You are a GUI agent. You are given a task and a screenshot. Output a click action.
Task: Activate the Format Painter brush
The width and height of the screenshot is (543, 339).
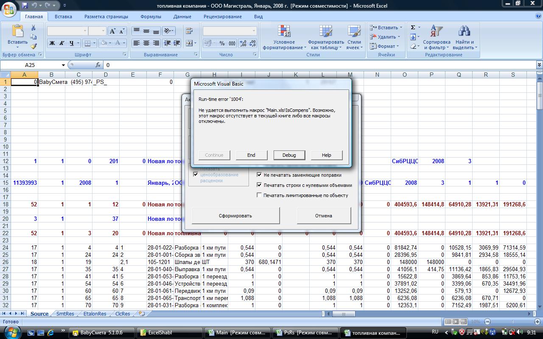[x=34, y=46]
